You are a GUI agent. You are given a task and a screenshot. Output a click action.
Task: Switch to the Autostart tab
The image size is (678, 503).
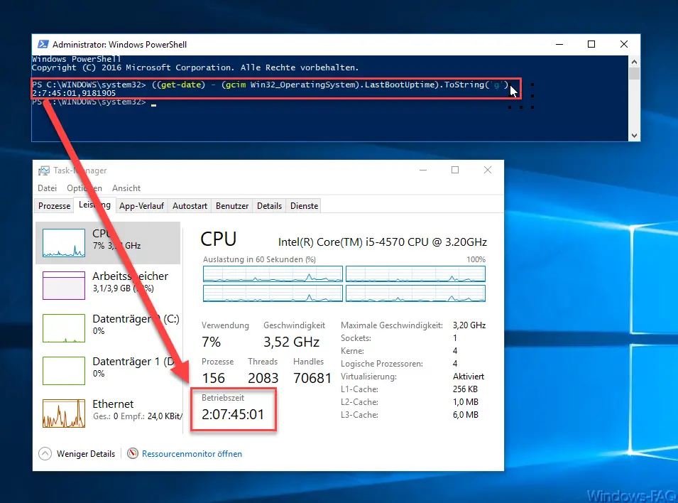point(190,205)
